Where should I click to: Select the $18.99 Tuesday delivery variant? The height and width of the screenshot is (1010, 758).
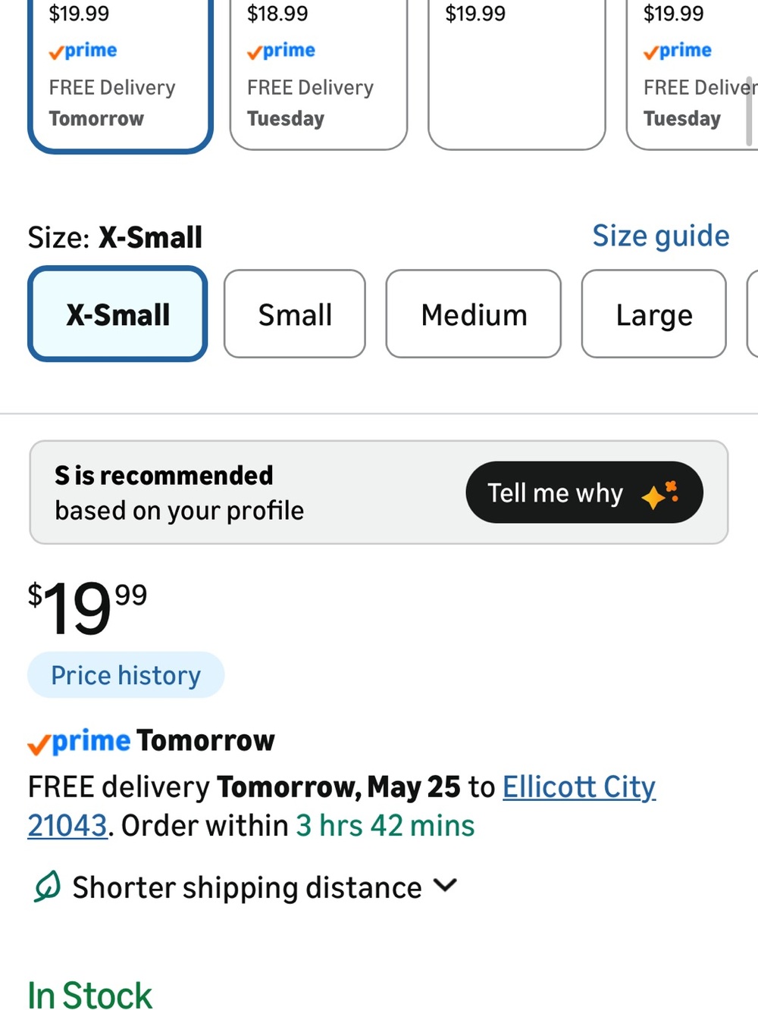coord(318,75)
